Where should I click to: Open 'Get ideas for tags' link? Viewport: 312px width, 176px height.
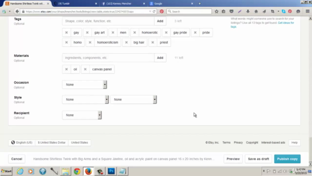click(x=286, y=23)
